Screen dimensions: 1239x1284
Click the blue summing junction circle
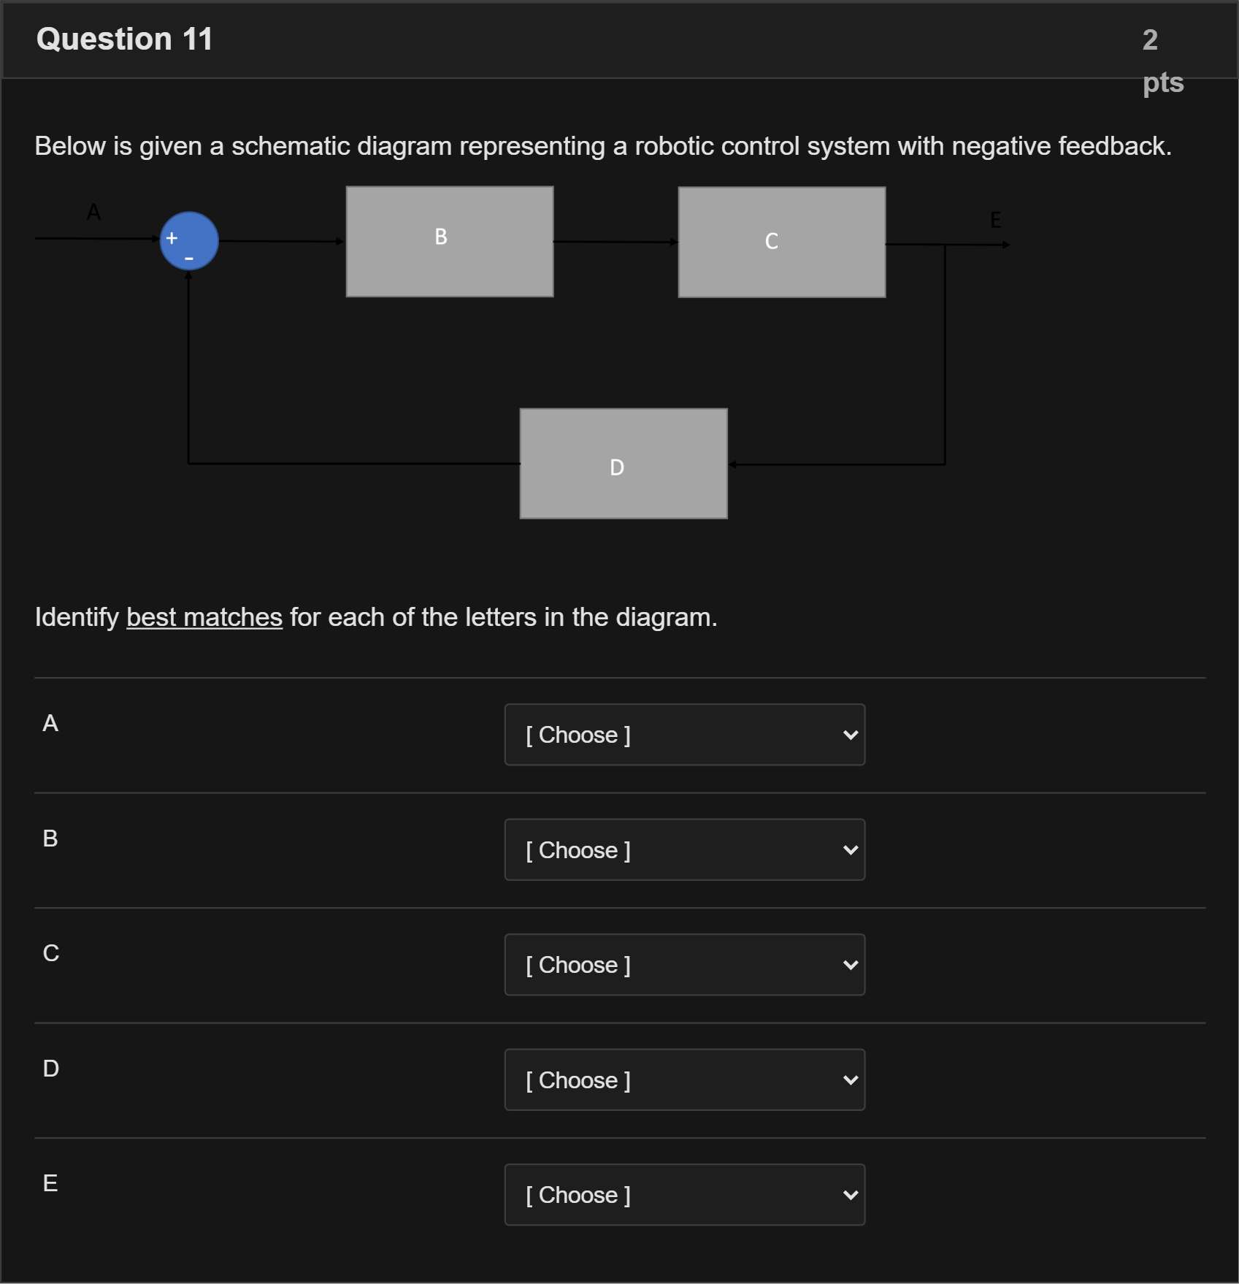pyautogui.click(x=188, y=240)
